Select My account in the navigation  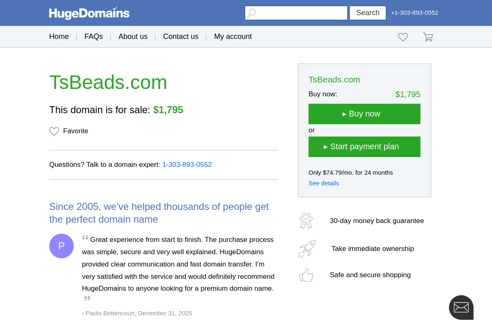tap(233, 36)
